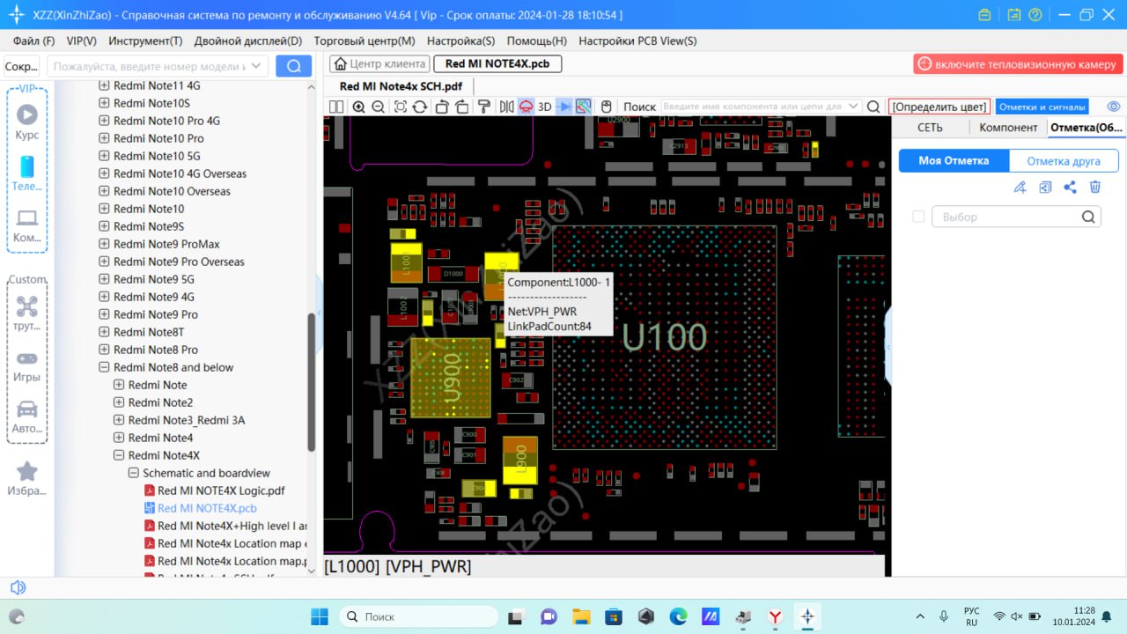1127x634 pixels.
Task: Toggle the red highlight icon in toolbar
Action: [x=526, y=107]
